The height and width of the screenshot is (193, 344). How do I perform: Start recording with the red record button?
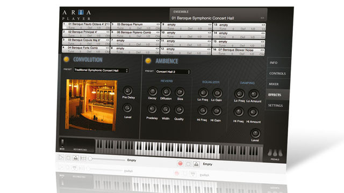tap(180, 163)
